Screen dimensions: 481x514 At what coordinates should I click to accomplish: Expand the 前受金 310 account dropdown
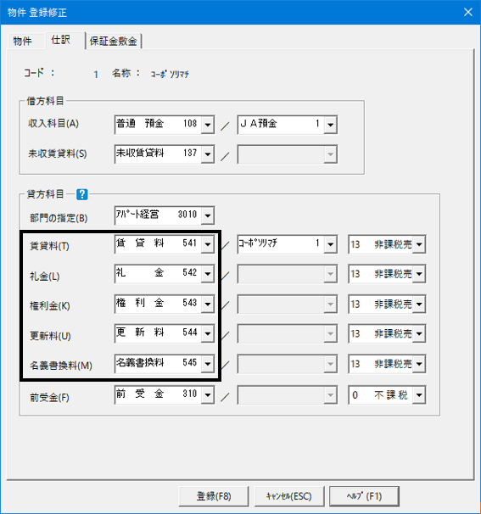click(x=208, y=395)
